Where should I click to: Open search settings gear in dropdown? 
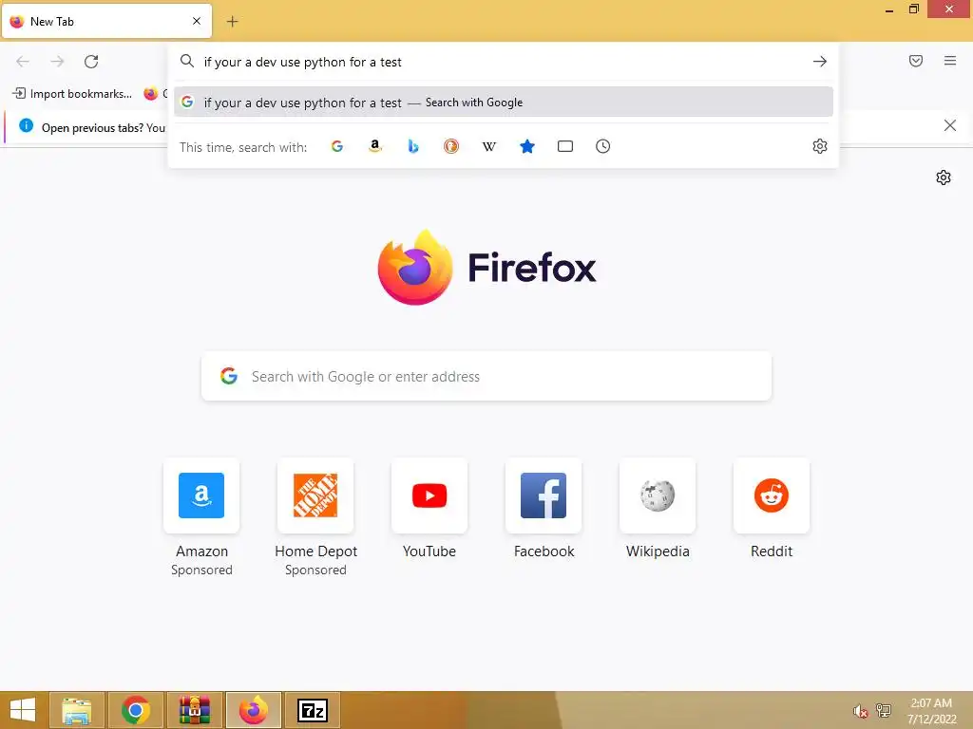tap(820, 146)
